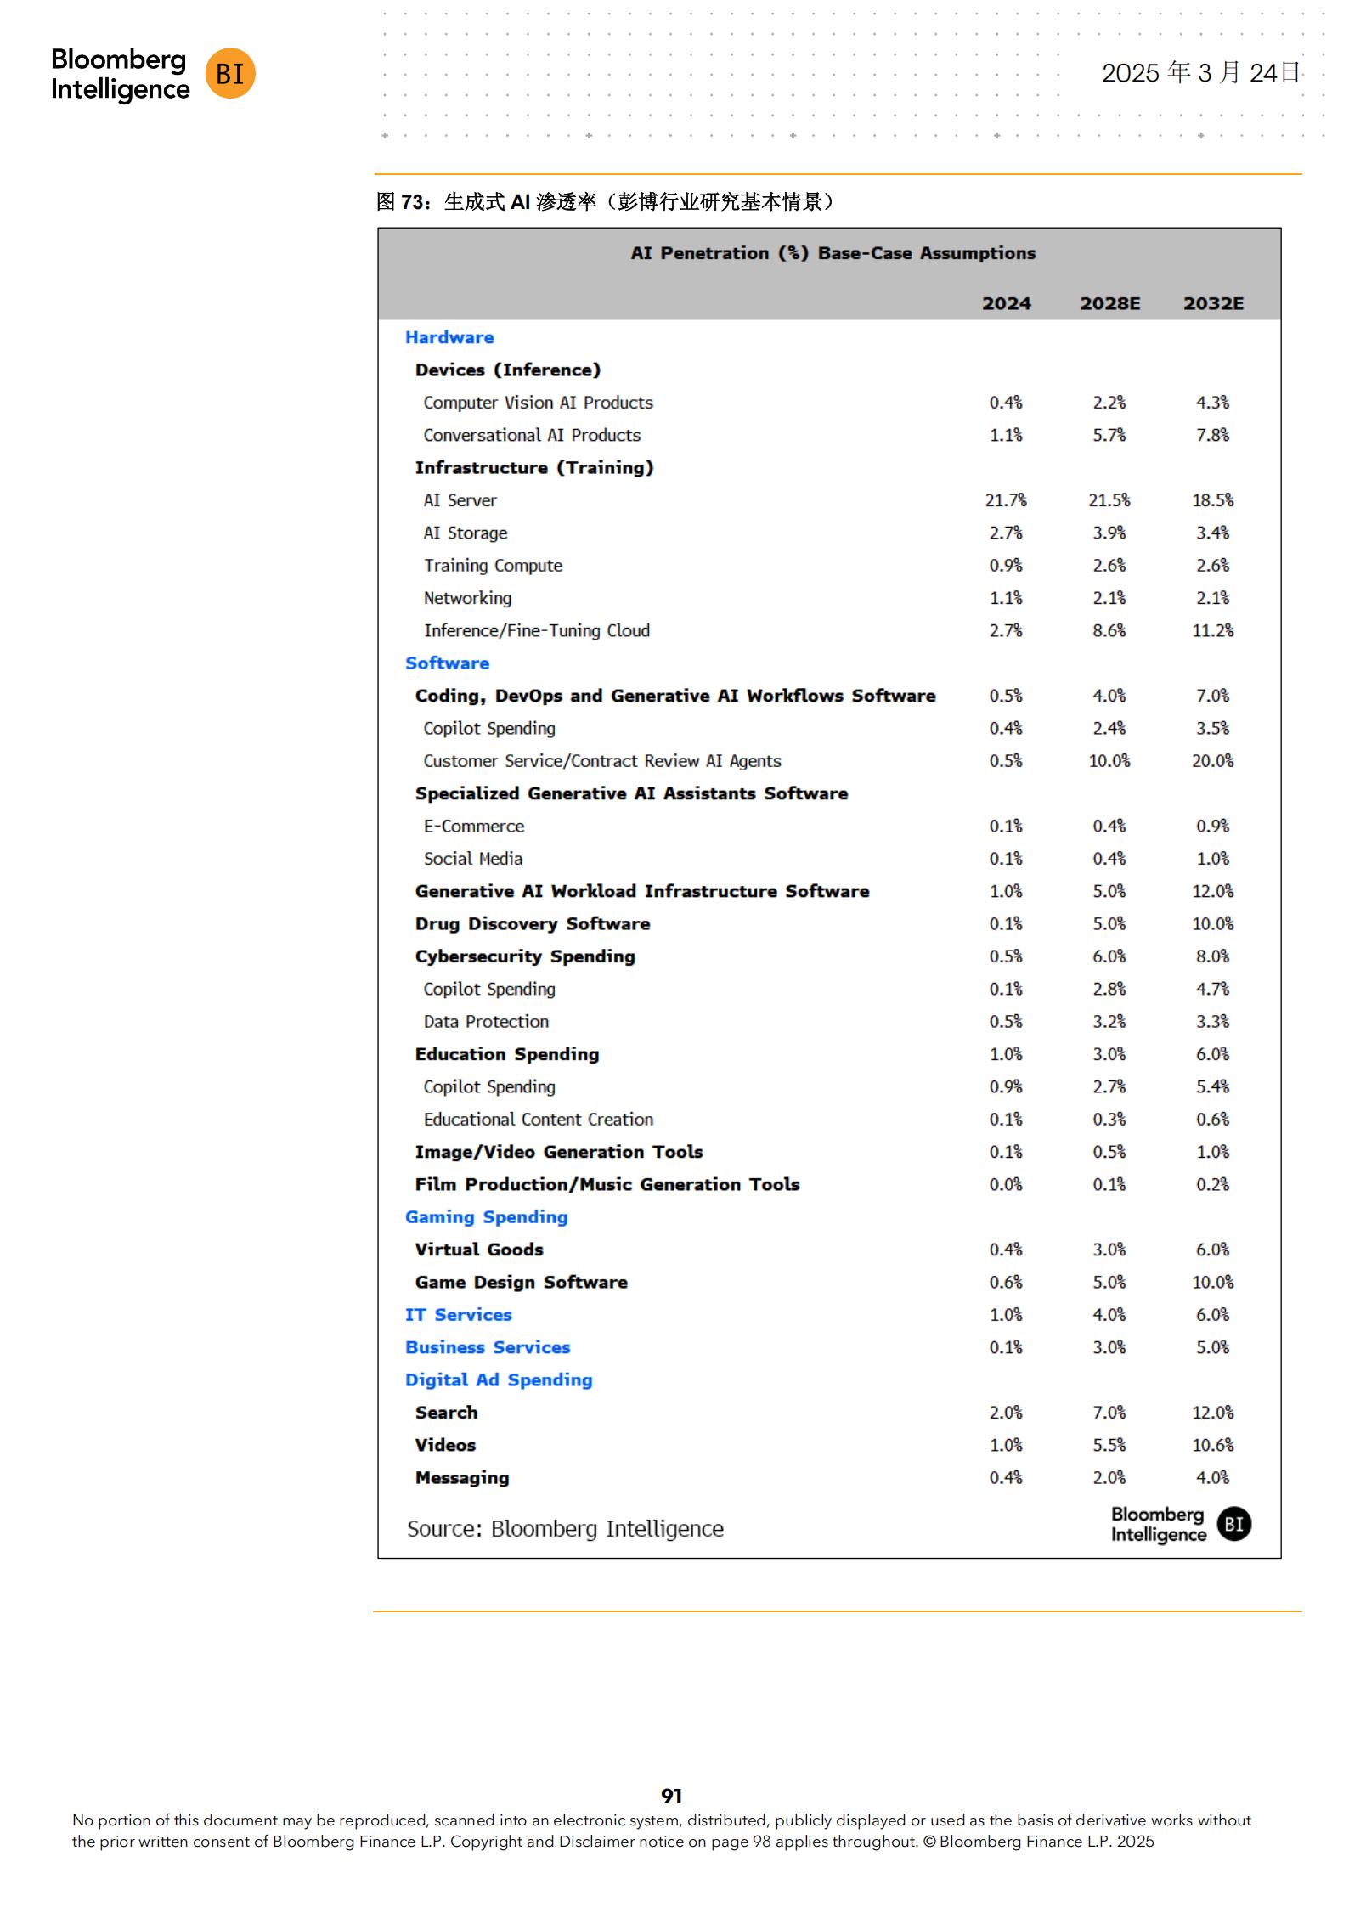Click the Inference/Fine-Tuning Cloud row label

(536, 630)
